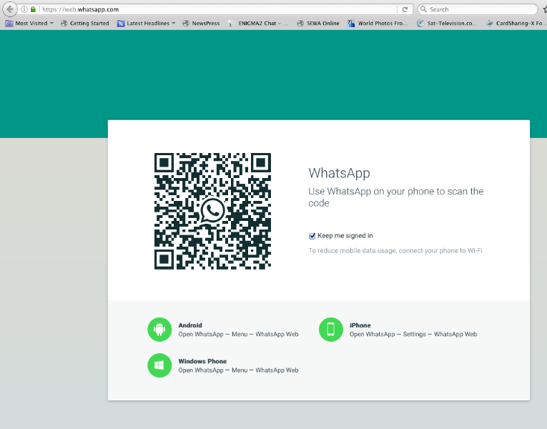Click the Android instructions line below the heading
Image resolution: width=547 pixels, height=429 pixels.
click(x=238, y=334)
